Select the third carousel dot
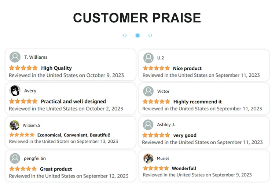 tap(150, 36)
